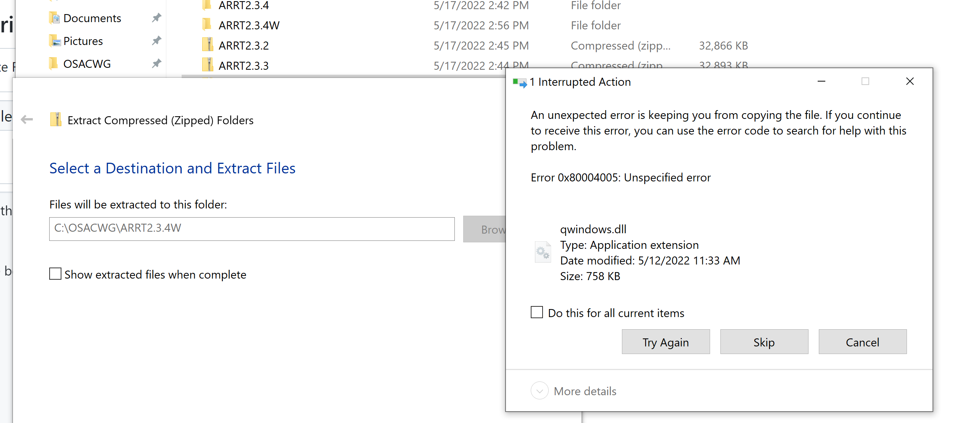Select the ARRT2.3.2 zipped folder

(243, 45)
